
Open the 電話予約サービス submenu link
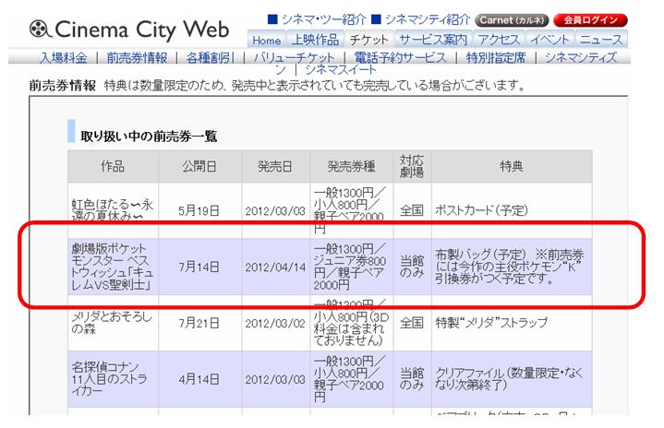tap(400, 57)
